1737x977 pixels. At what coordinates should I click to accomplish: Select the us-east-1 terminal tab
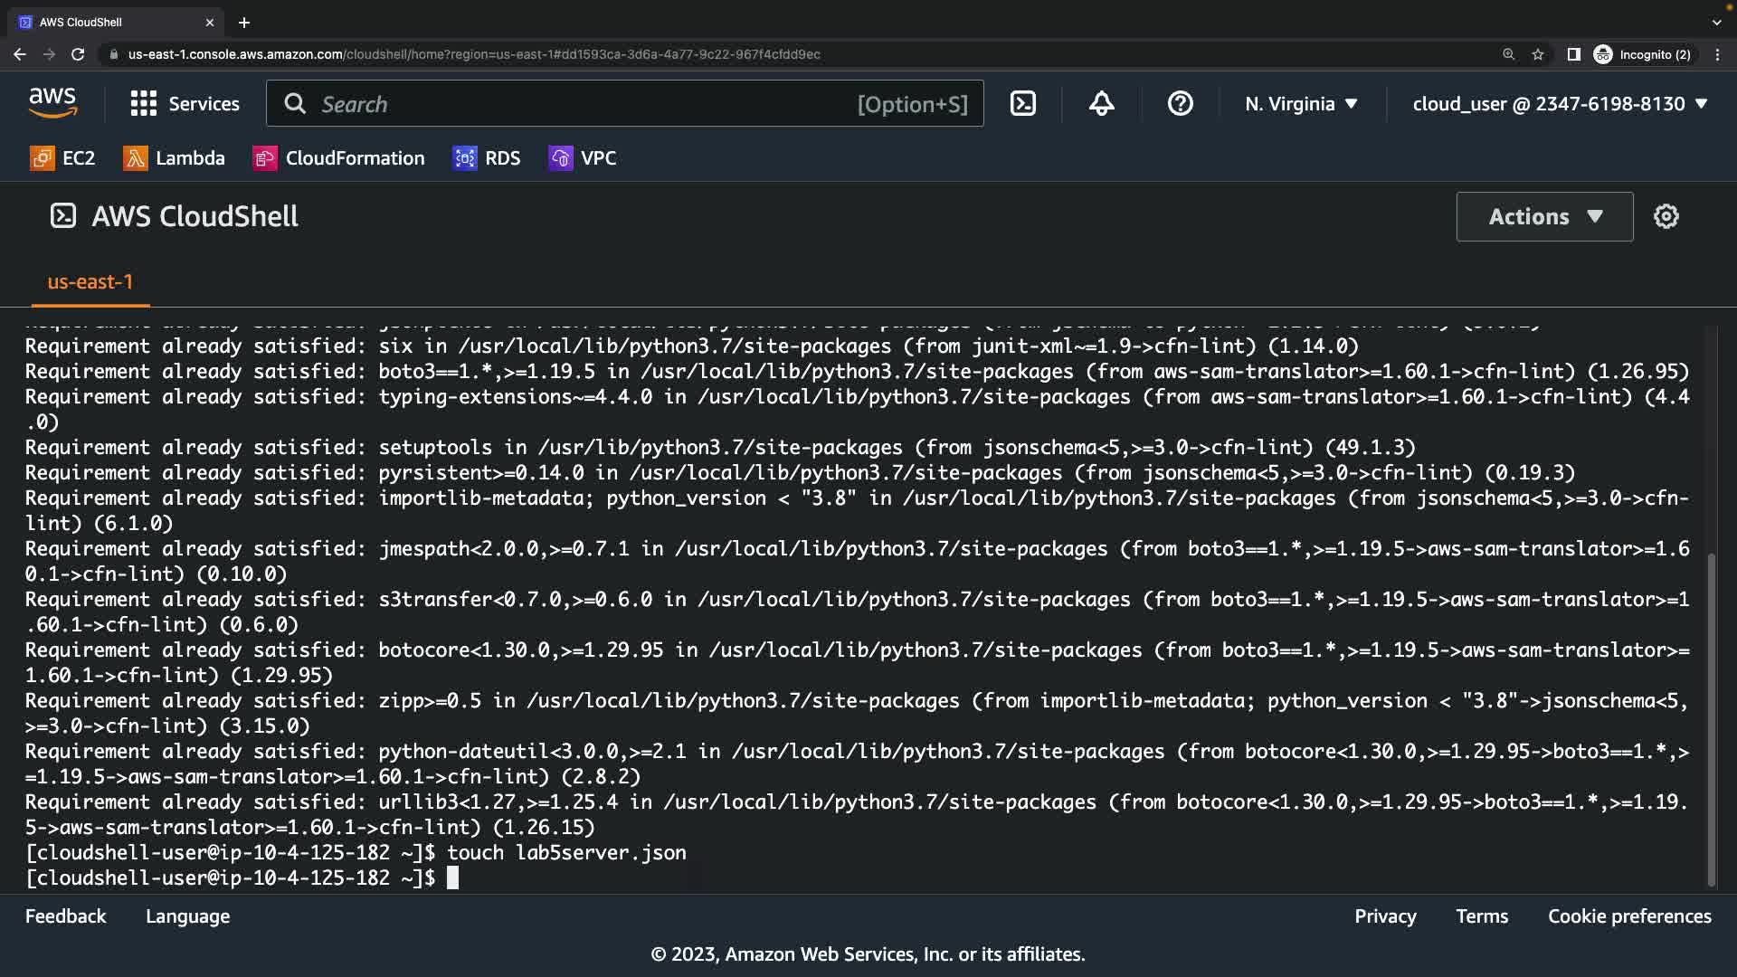(90, 281)
